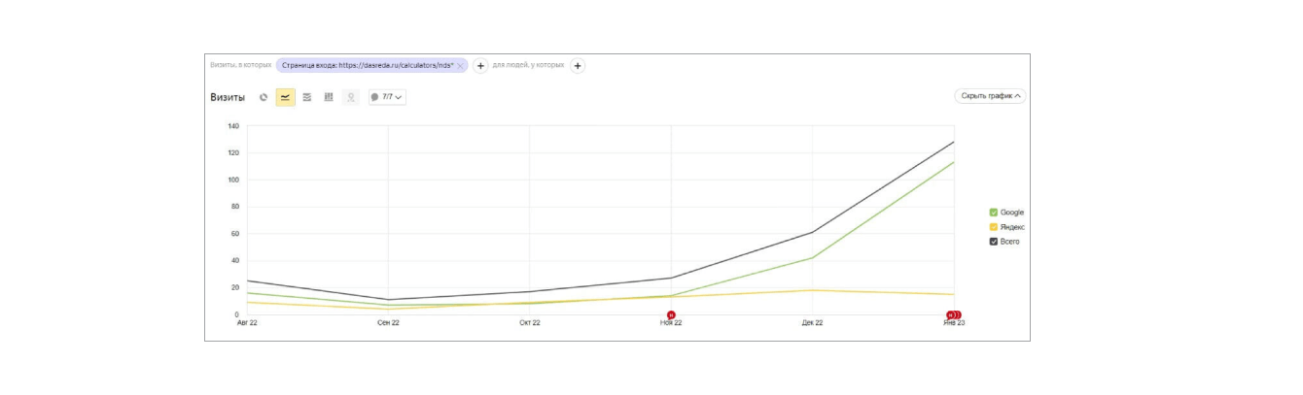Click the 'Визиты, в которых' segment label

[x=241, y=65]
